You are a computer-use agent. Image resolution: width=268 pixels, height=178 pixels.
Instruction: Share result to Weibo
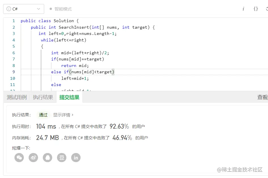33,158
